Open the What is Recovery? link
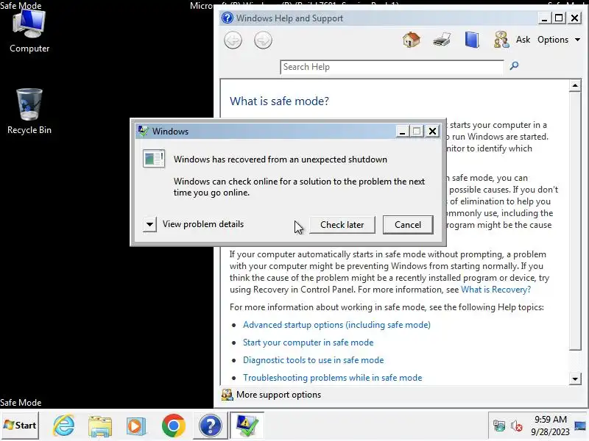This screenshot has width=589, height=441. [495, 290]
